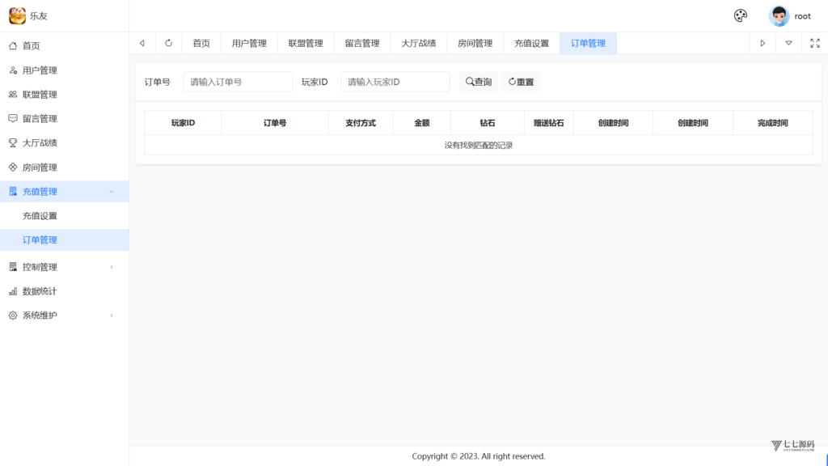This screenshot has width=828, height=466.
Task: Switch to the 充值设置 tab
Action: [532, 44]
